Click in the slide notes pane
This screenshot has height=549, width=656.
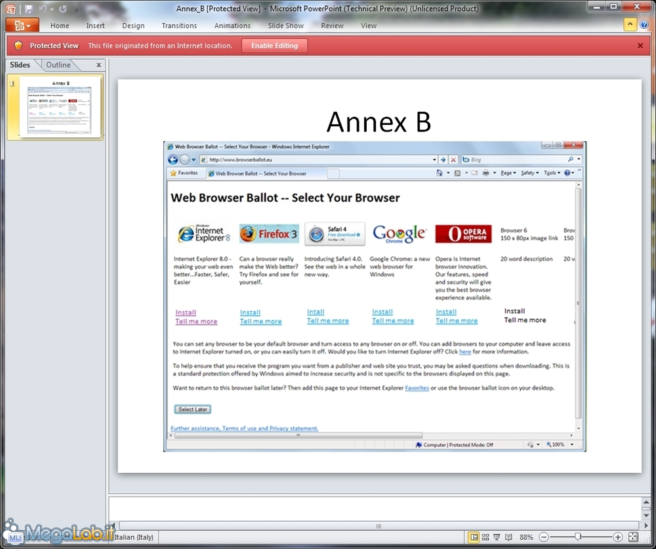click(x=375, y=508)
